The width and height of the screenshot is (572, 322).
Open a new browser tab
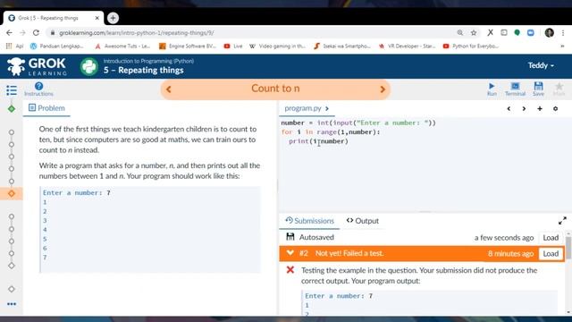[113, 18]
